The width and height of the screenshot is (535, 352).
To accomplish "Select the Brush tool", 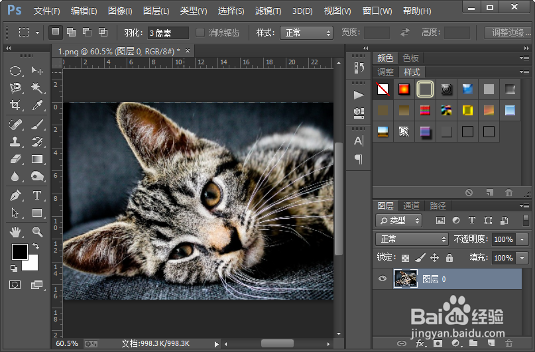I will [37, 125].
